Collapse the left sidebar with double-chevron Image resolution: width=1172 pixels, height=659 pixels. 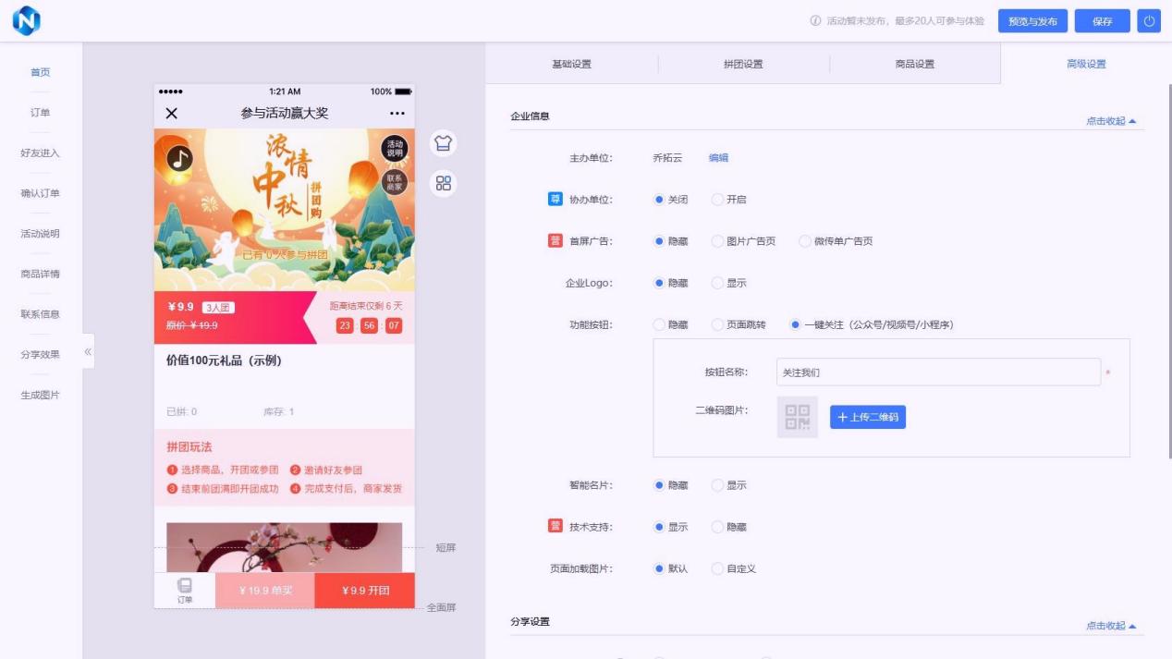[88, 351]
